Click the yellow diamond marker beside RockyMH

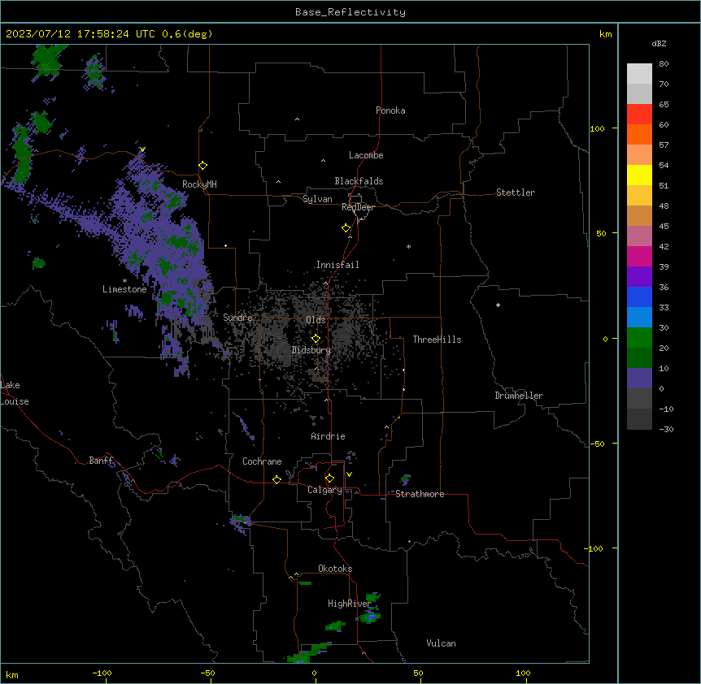202,166
